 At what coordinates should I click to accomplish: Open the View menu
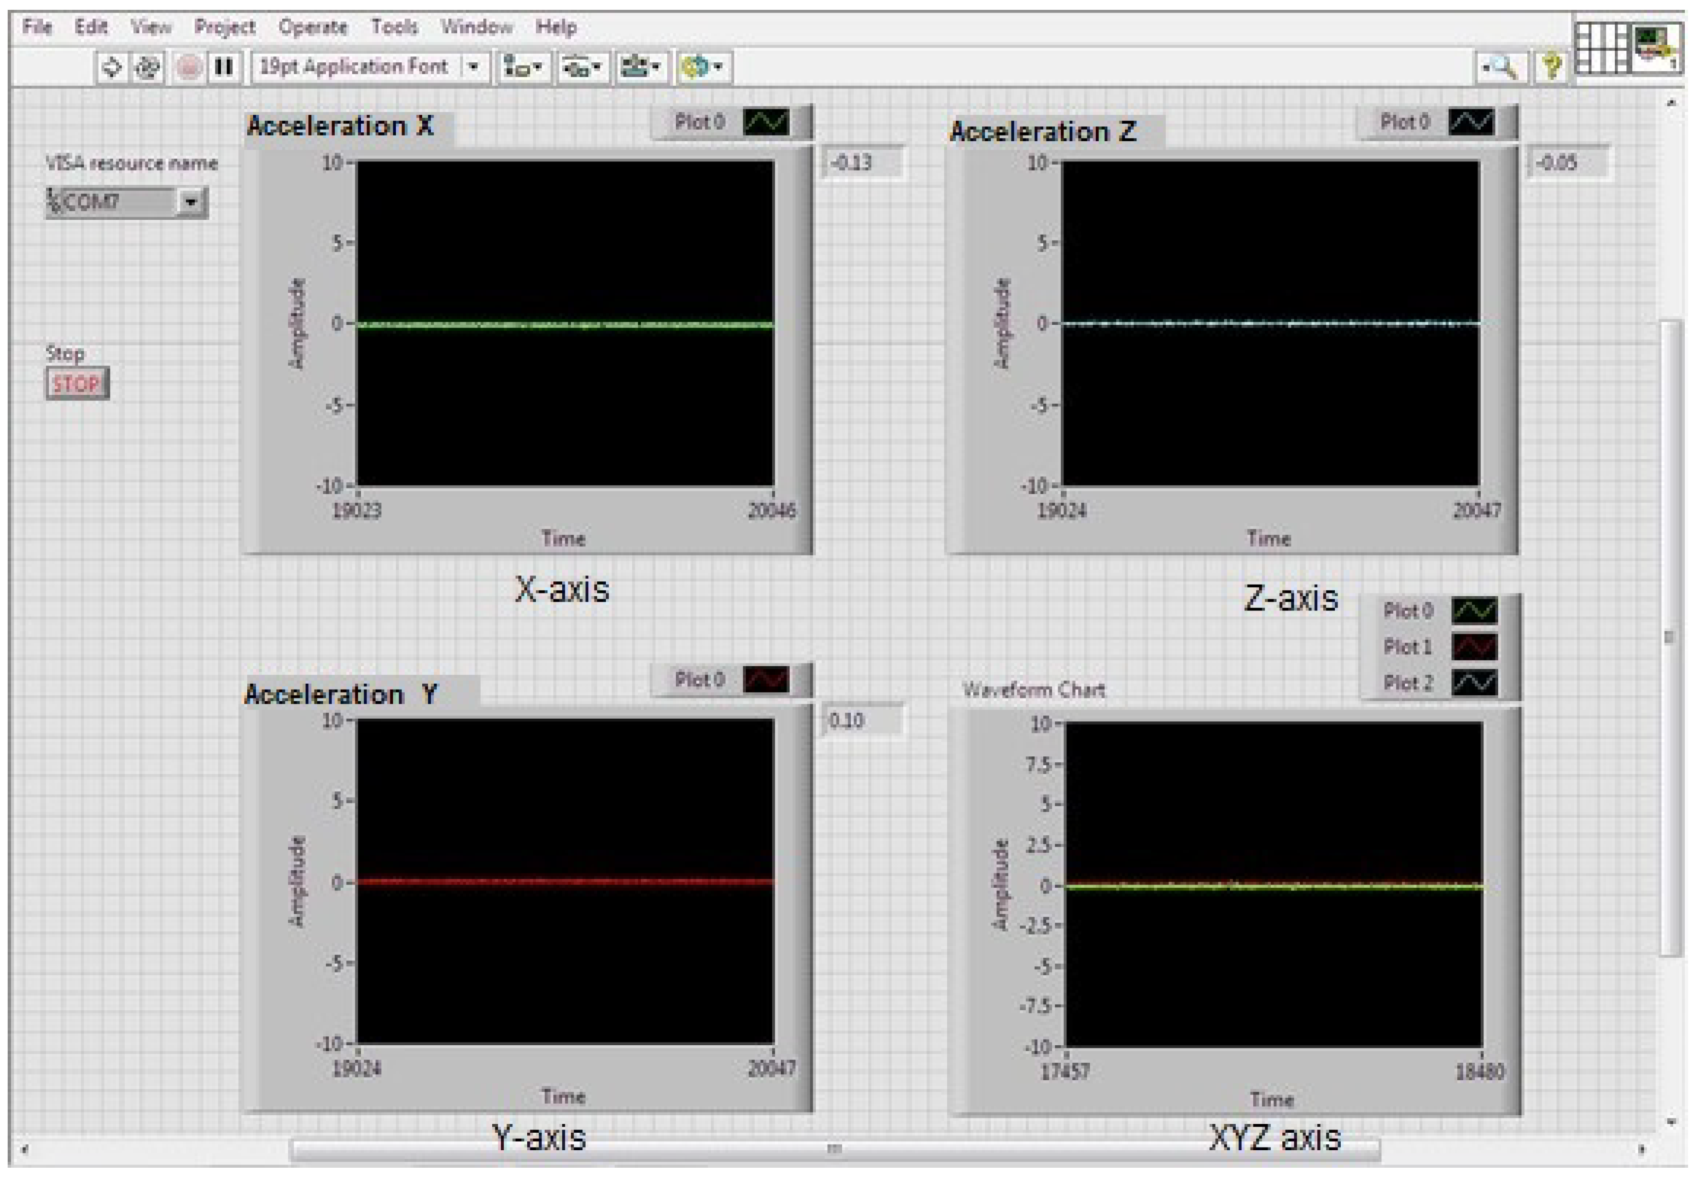pyautogui.click(x=150, y=27)
